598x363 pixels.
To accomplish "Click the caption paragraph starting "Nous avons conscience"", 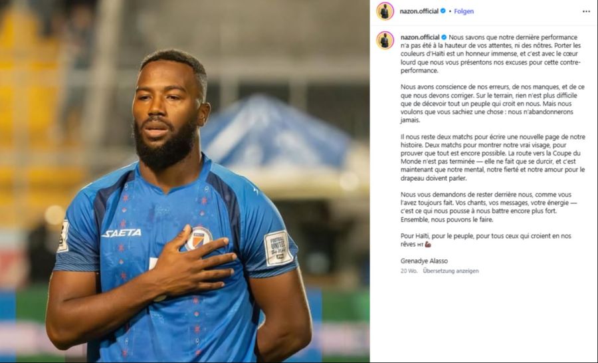I will pos(492,104).
